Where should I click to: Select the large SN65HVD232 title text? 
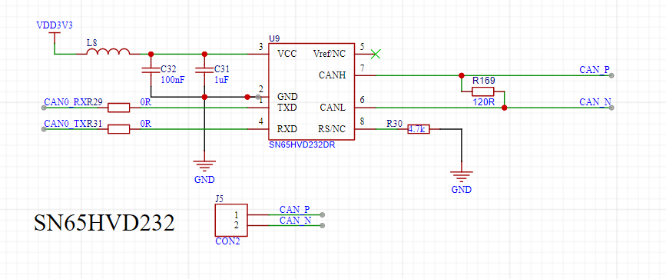pos(104,223)
